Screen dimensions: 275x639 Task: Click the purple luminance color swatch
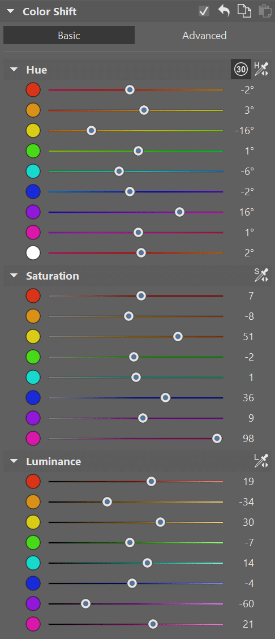[x=33, y=603]
